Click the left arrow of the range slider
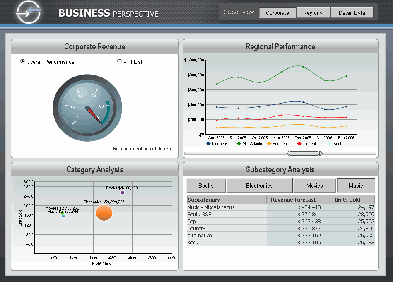This screenshot has width=393, height=282. pyautogui.click(x=288, y=153)
